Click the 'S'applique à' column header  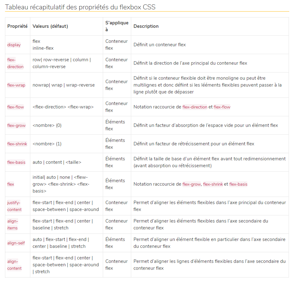[x=117, y=26]
